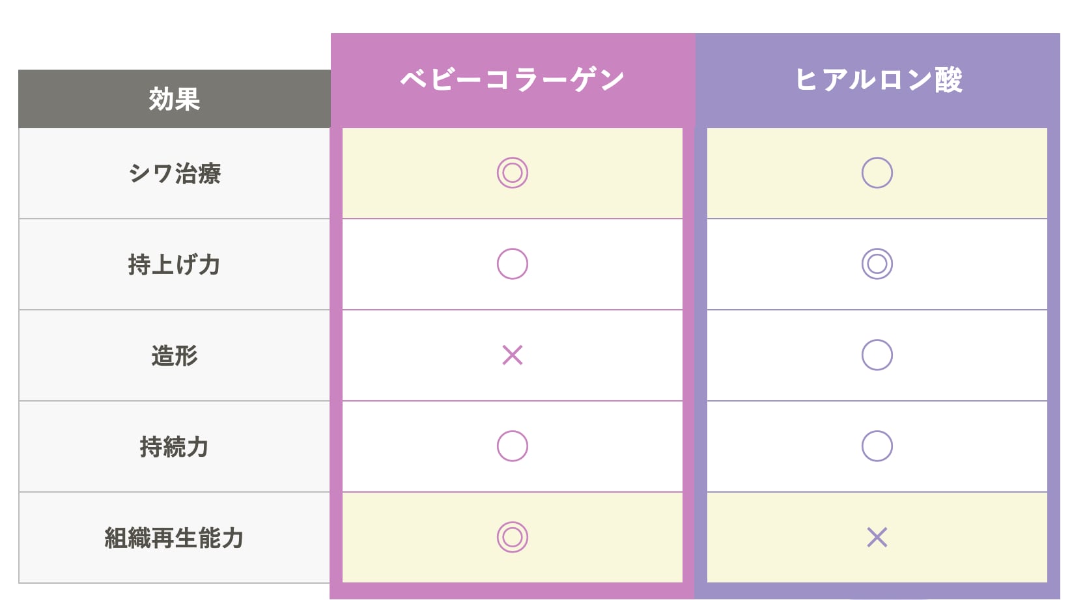Click the purple cross mark for 組織再生能力

877,538
